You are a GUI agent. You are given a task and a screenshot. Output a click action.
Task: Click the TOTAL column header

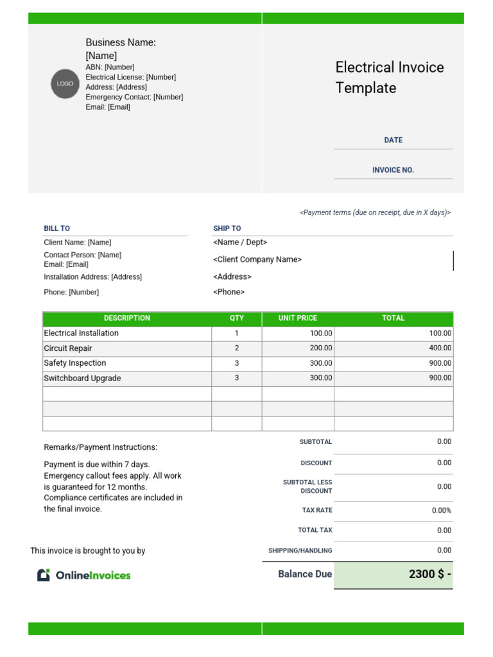pos(394,318)
